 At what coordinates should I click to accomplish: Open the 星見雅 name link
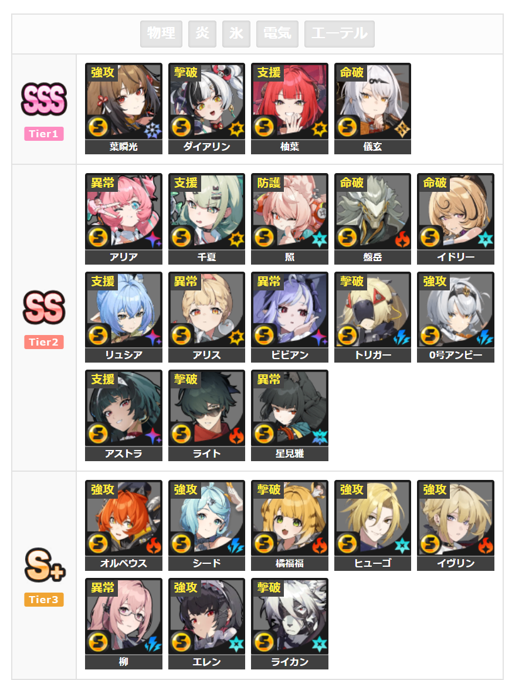click(x=290, y=454)
